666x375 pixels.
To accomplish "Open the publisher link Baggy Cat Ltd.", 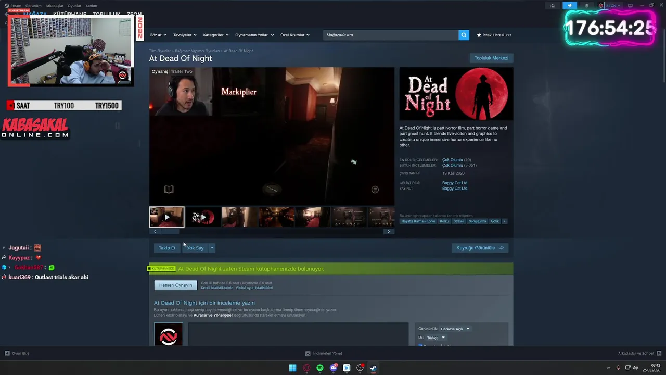I will (455, 189).
